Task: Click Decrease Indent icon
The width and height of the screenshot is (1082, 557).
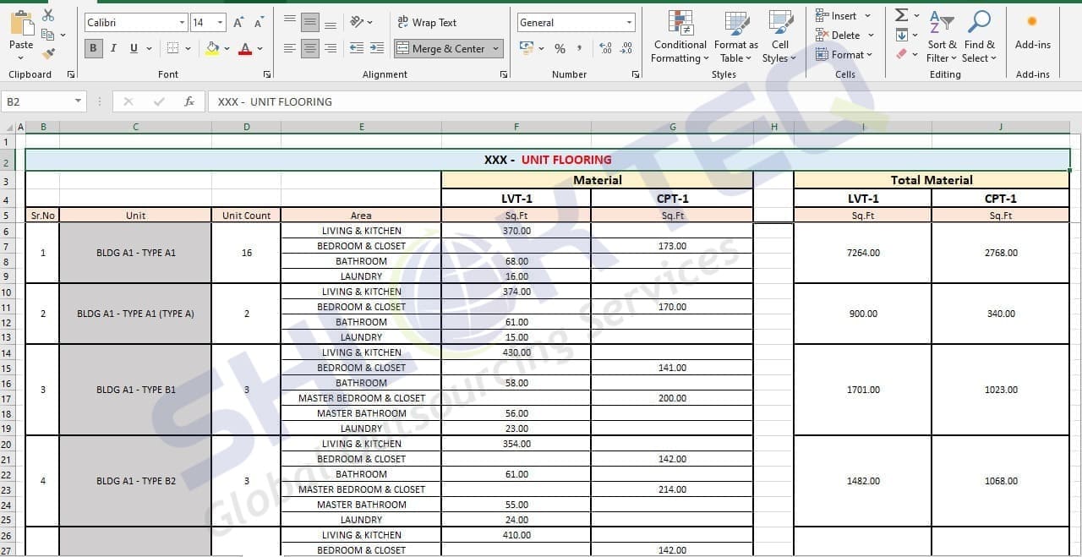Action: click(x=357, y=48)
